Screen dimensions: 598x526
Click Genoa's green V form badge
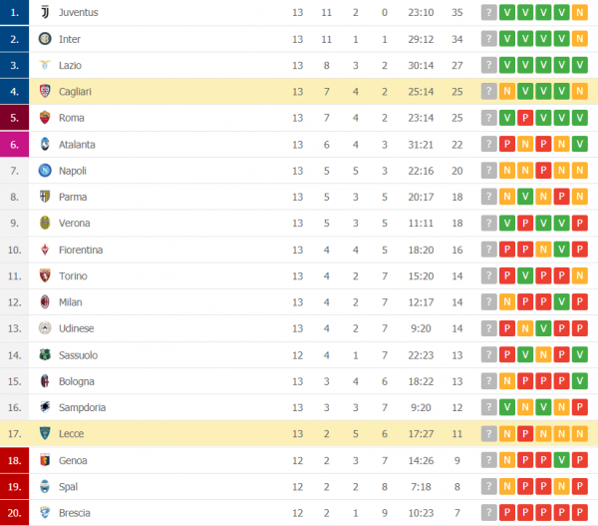(561, 460)
